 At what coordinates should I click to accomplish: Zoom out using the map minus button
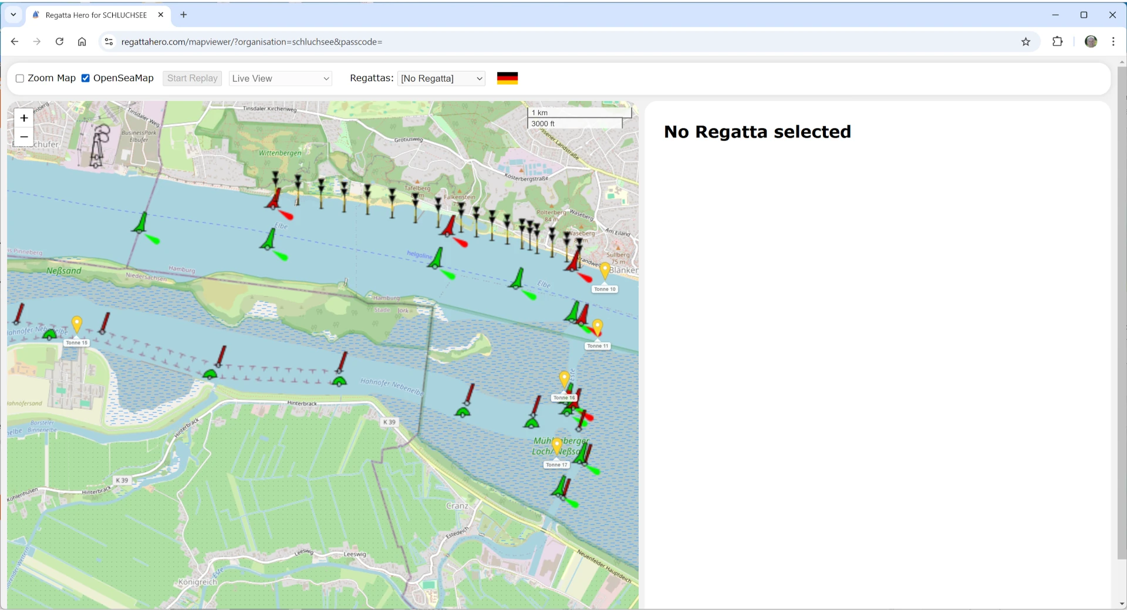(x=24, y=137)
